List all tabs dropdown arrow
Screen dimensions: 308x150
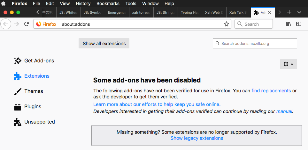299,12
